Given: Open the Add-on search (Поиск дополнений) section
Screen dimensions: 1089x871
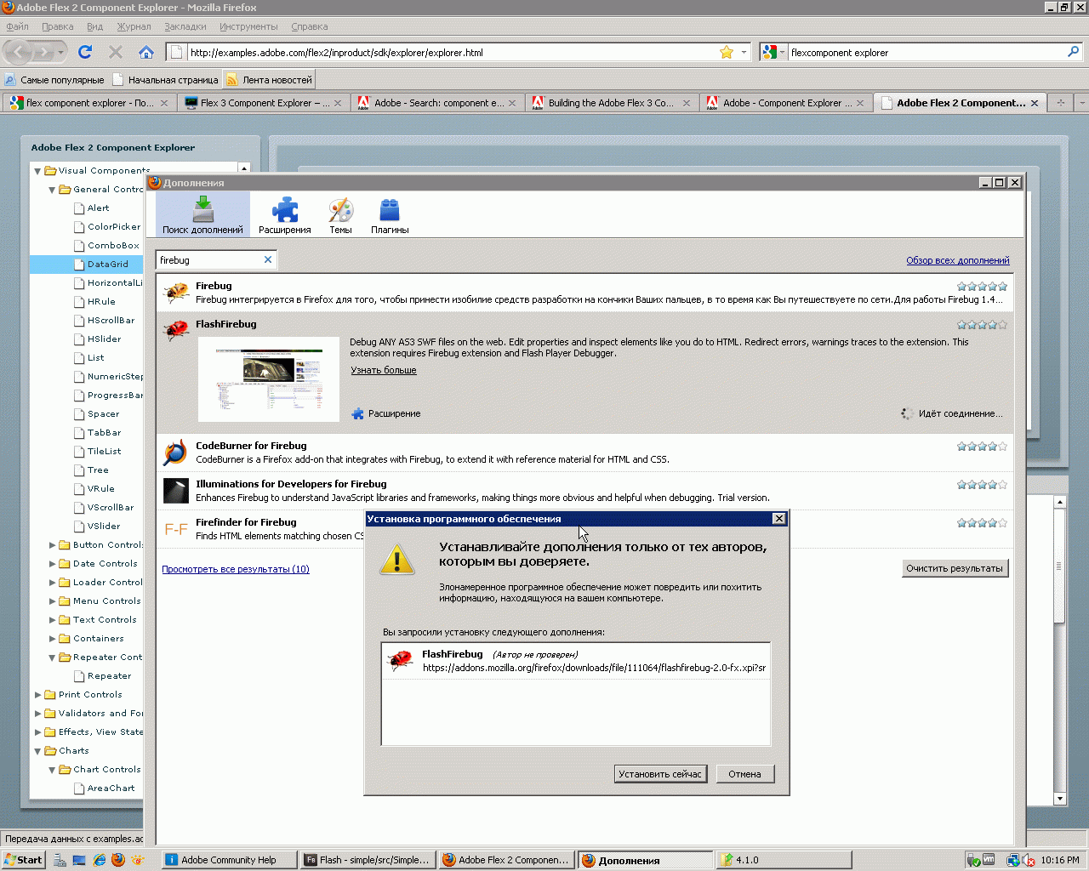Looking at the screenshot, I should click(x=202, y=214).
